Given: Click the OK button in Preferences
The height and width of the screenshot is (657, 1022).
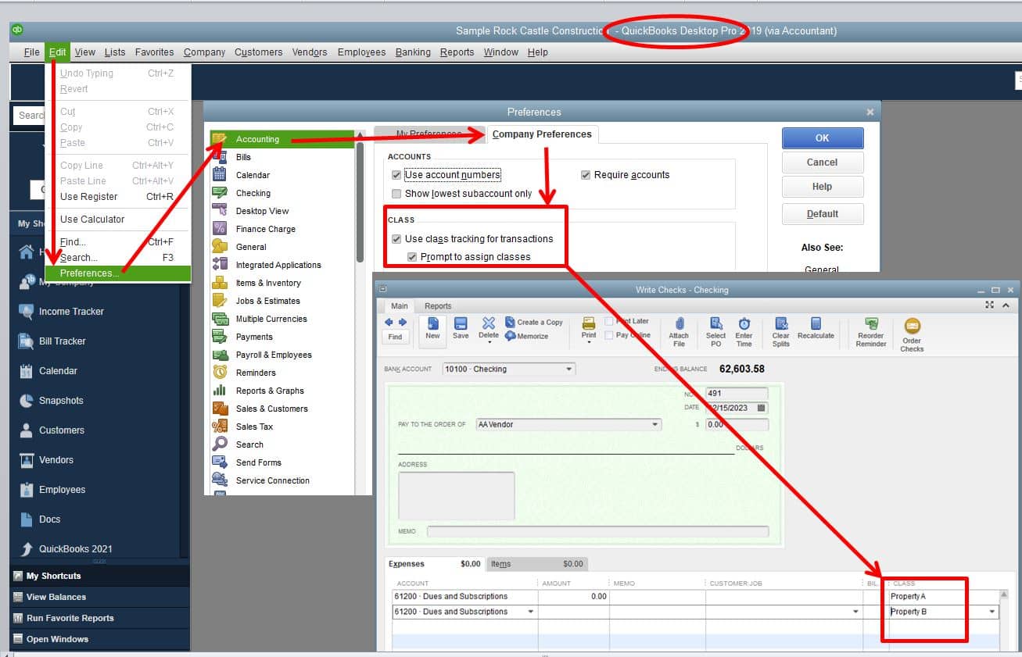Looking at the screenshot, I should pos(823,137).
